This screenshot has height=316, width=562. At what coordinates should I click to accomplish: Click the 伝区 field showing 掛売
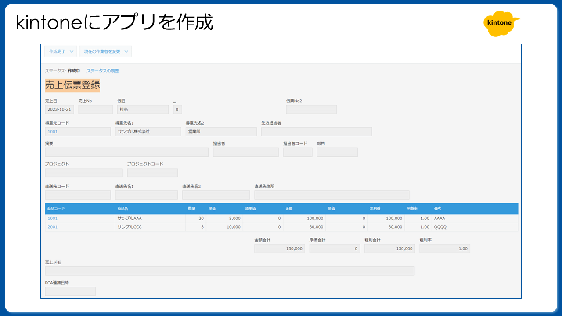(143, 109)
